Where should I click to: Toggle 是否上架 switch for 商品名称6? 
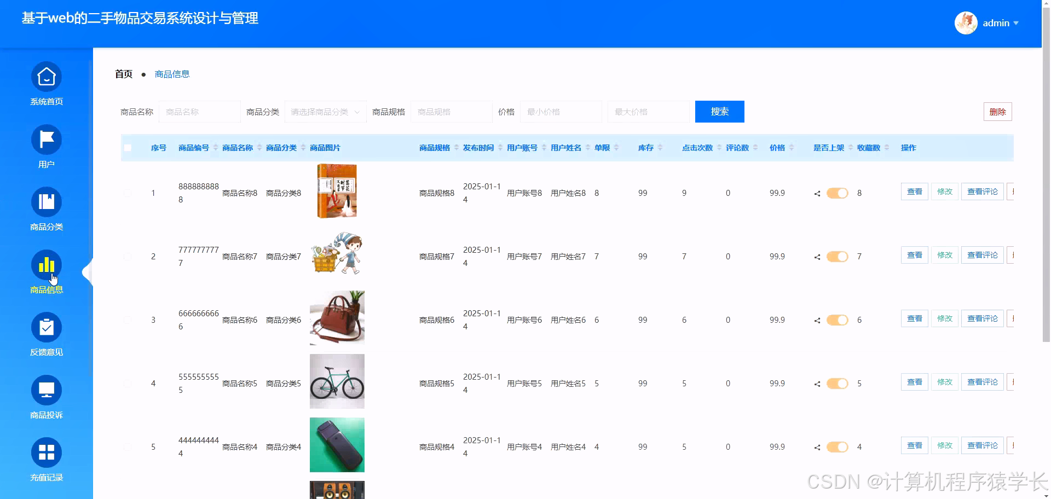click(x=838, y=320)
